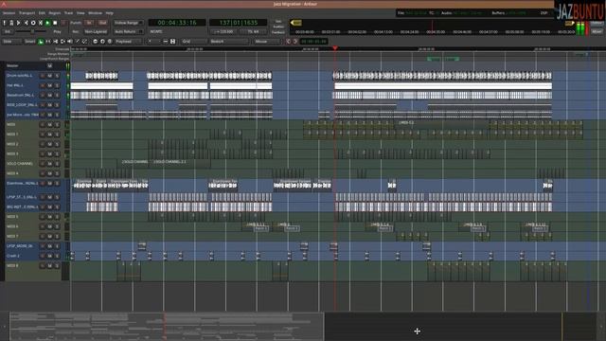The image size is (606, 341).
Task: Shrink track heights icon
Action: pos(165,42)
